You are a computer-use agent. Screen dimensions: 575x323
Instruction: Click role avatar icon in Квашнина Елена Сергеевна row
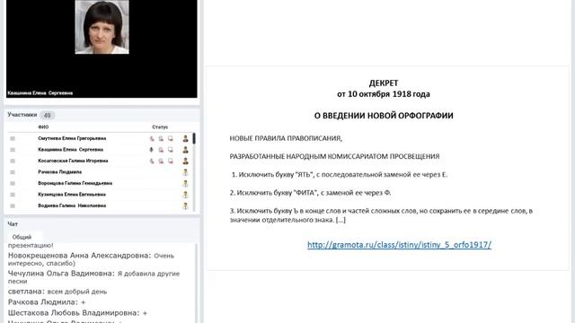pos(186,150)
